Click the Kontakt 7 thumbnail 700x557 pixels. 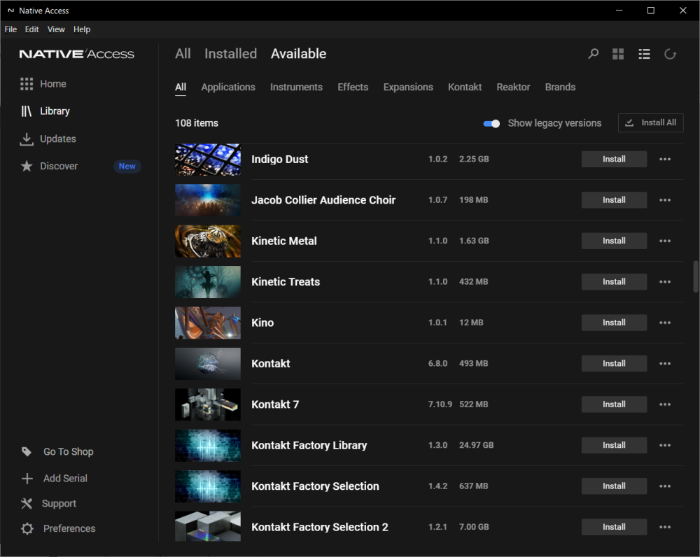[x=208, y=404]
